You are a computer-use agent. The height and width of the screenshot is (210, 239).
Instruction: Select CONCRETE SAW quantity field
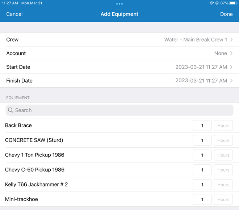pos(202,140)
